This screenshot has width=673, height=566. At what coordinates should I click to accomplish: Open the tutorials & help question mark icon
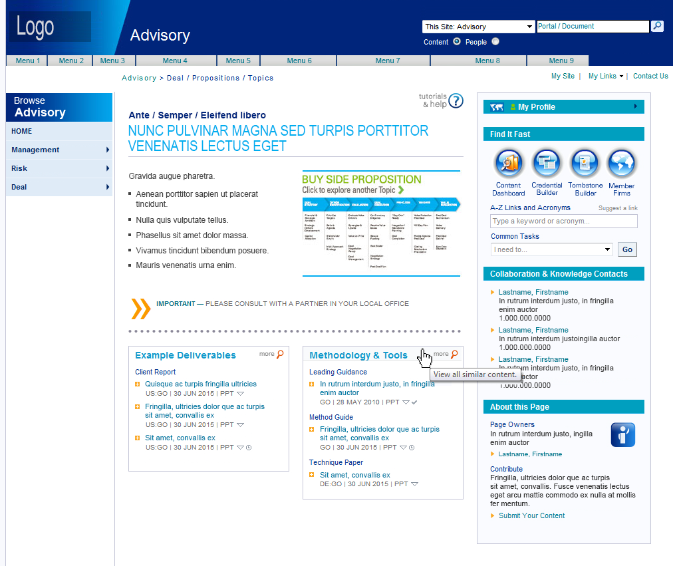coord(456,101)
